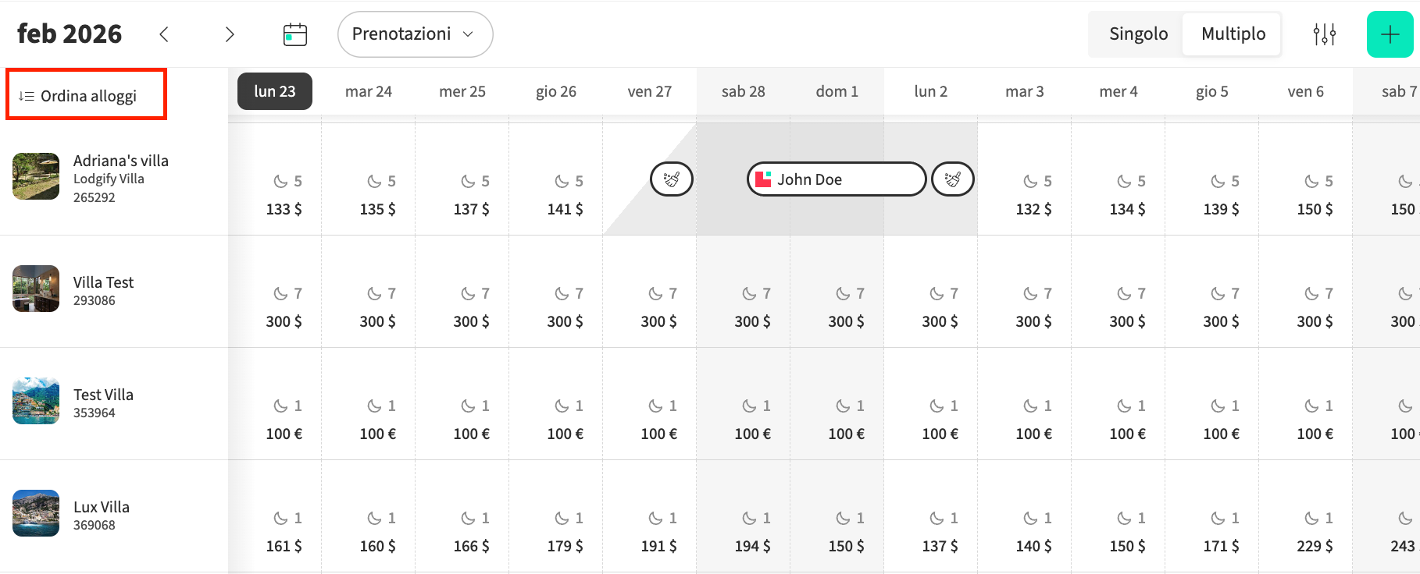The width and height of the screenshot is (1420, 574).
Task: Click the Villa Test property thumbnail
Action: (36, 289)
